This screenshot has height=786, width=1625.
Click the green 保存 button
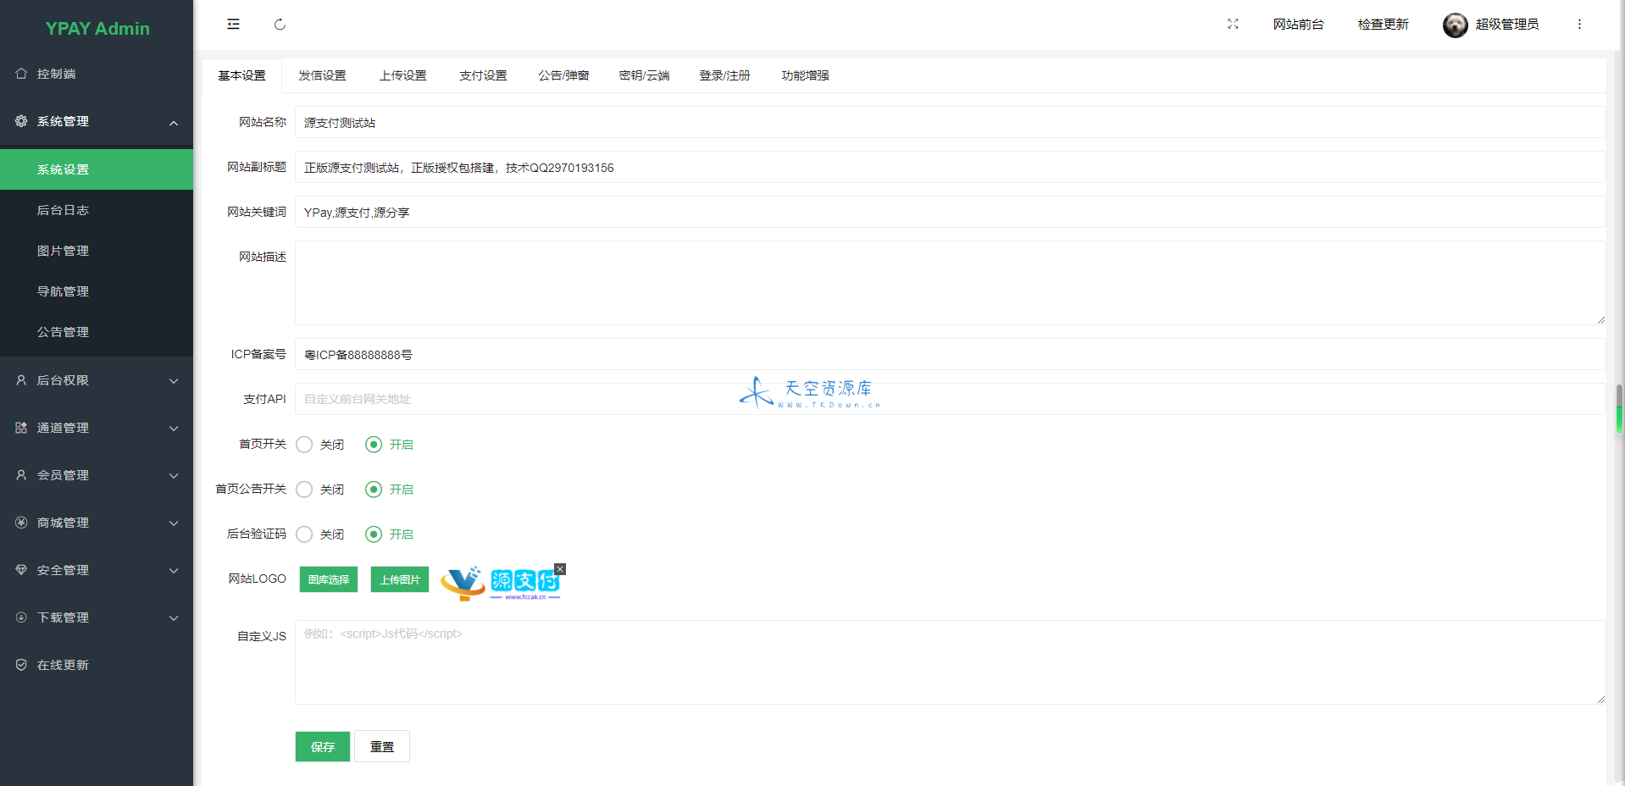(323, 746)
